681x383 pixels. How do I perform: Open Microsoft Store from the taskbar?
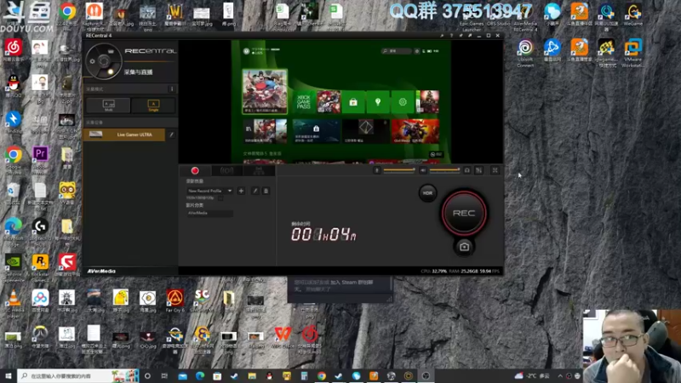217,376
